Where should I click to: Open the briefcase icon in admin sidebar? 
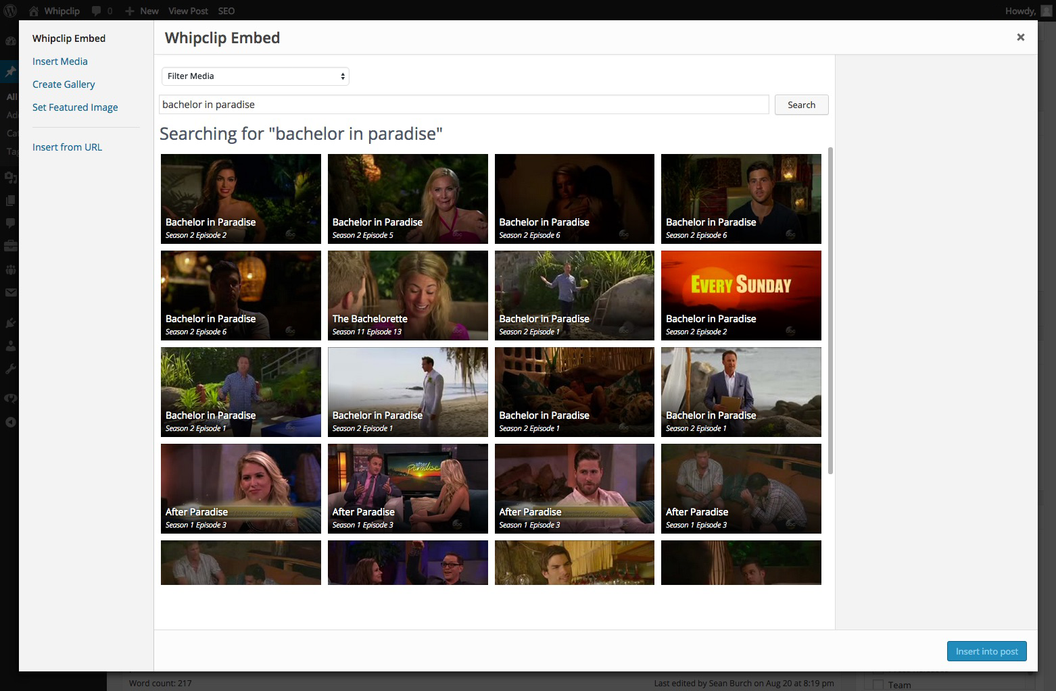pyautogui.click(x=10, y=246)
